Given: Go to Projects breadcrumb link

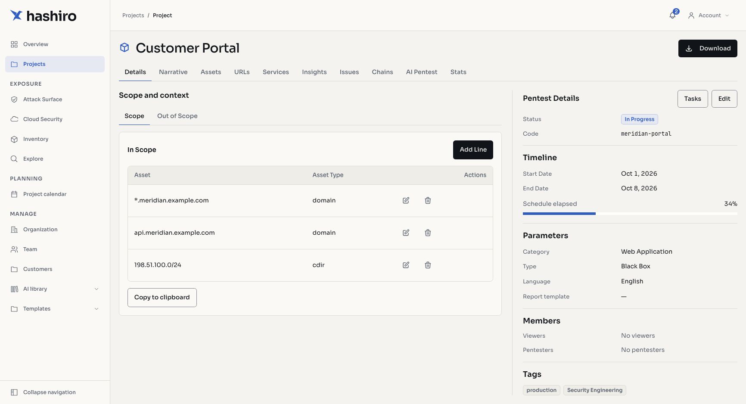Looking at the screenshot, I should 133,16.
